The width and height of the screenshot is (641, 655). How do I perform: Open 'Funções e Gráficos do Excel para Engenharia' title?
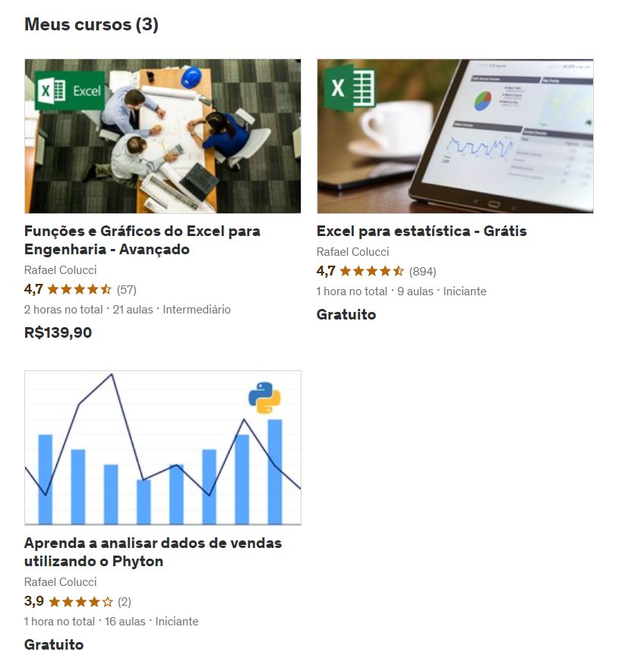142,240
